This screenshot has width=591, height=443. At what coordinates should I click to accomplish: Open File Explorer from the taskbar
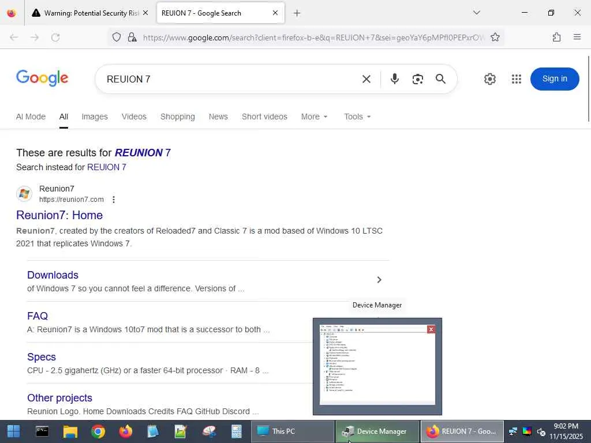click(x=70, y=431)
